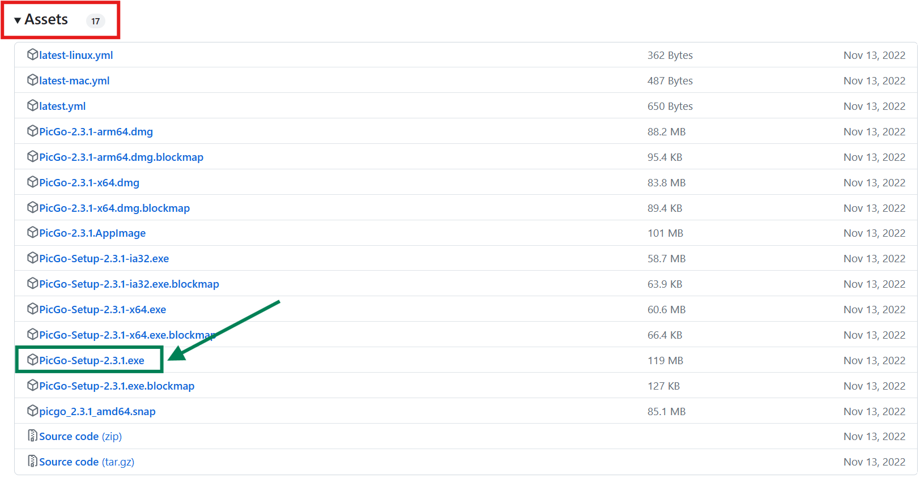Screen dimensions: 920x478
Task: Click the 127 KB size text
Action: 664,386
